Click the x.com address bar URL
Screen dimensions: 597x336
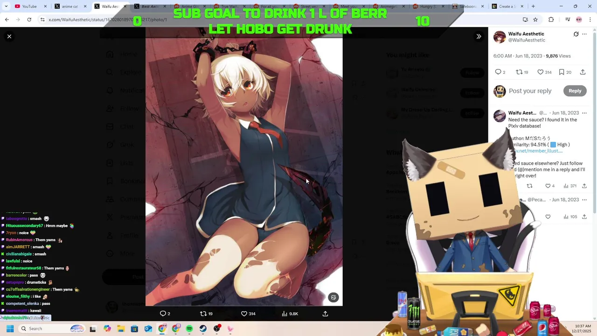[108, 20]
